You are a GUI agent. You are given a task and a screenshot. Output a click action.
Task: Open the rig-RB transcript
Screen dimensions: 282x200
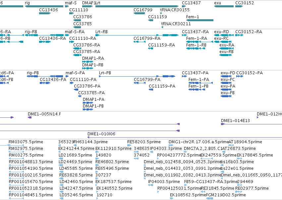pyautogui.click(x=44, y=35)
